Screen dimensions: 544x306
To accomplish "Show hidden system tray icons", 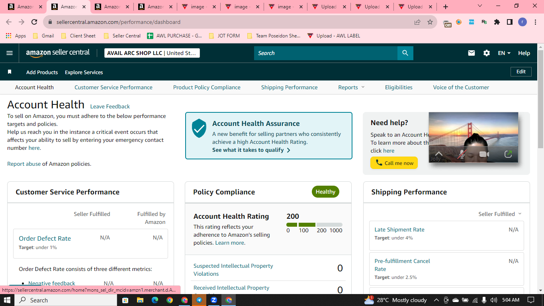I will click(436, 300).
